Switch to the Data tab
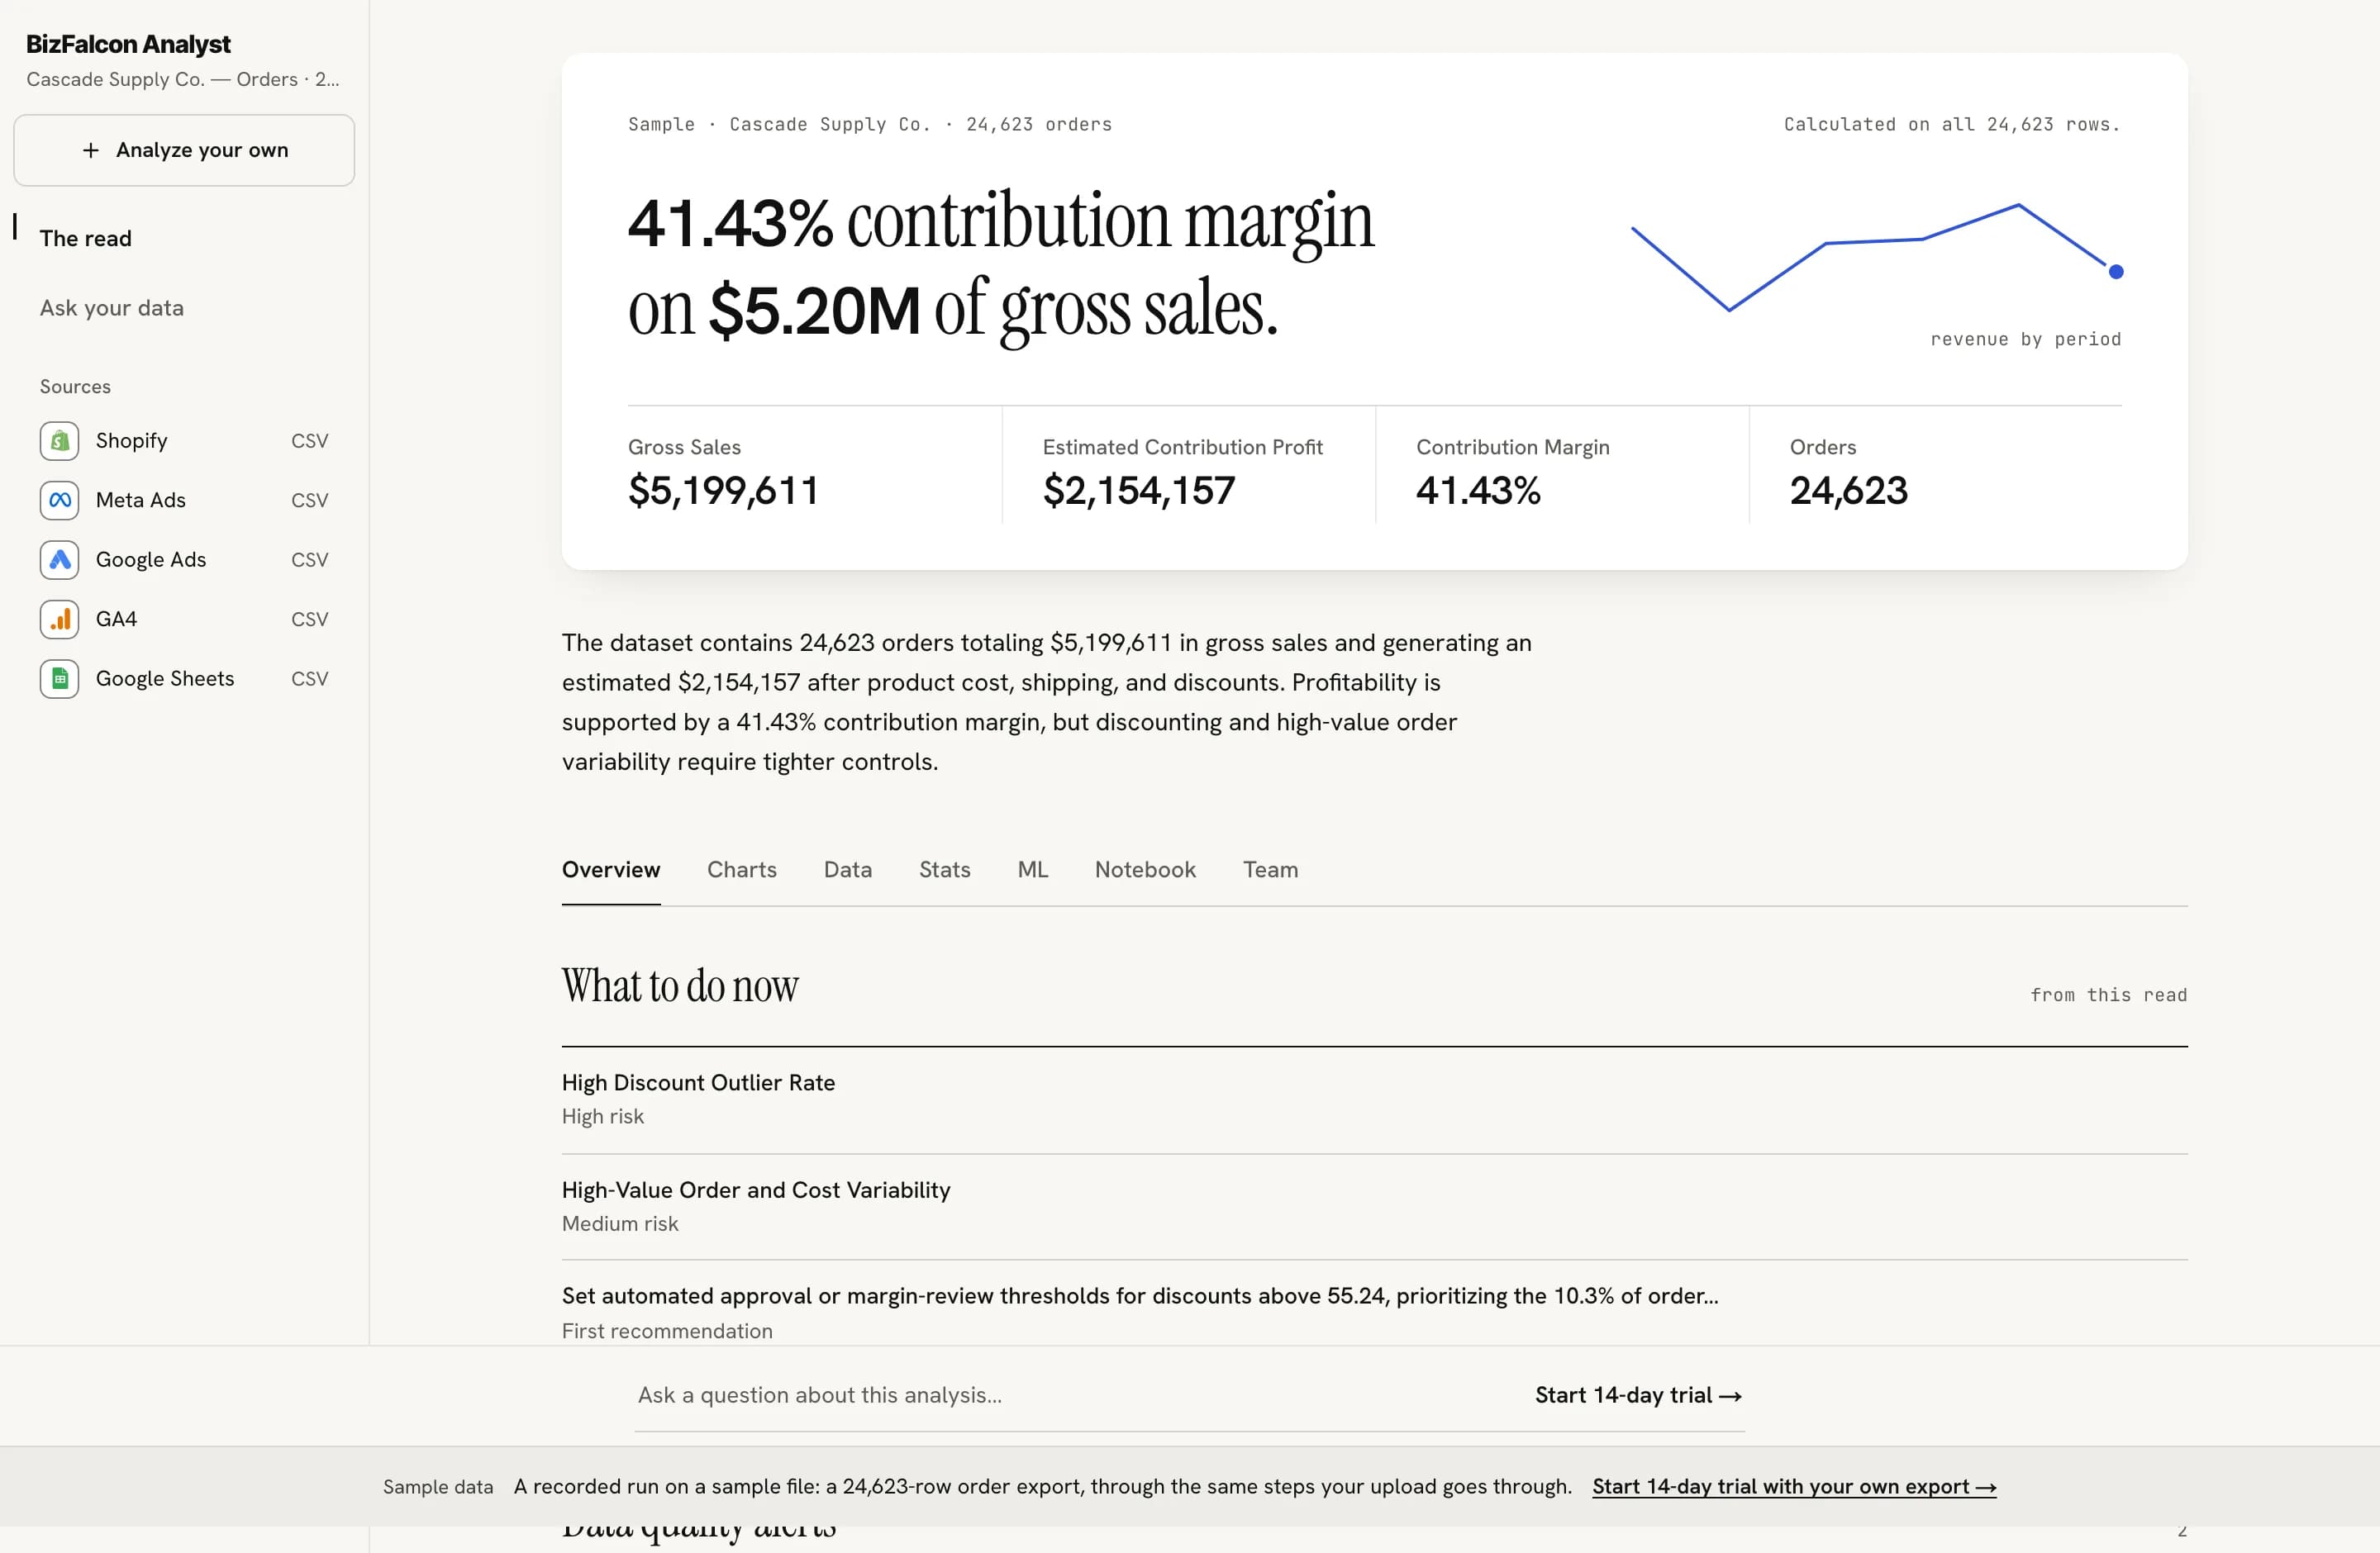2380x1553 pixels. coord(848,870)
